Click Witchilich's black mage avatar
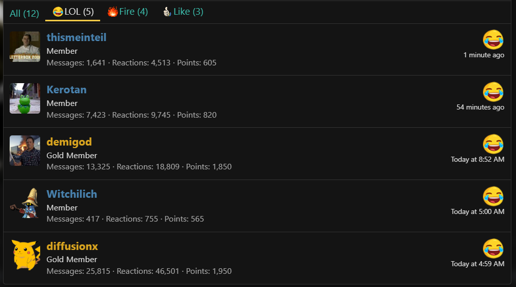Image resolution: width=516 pixels, height=287 pixels. 25,203
